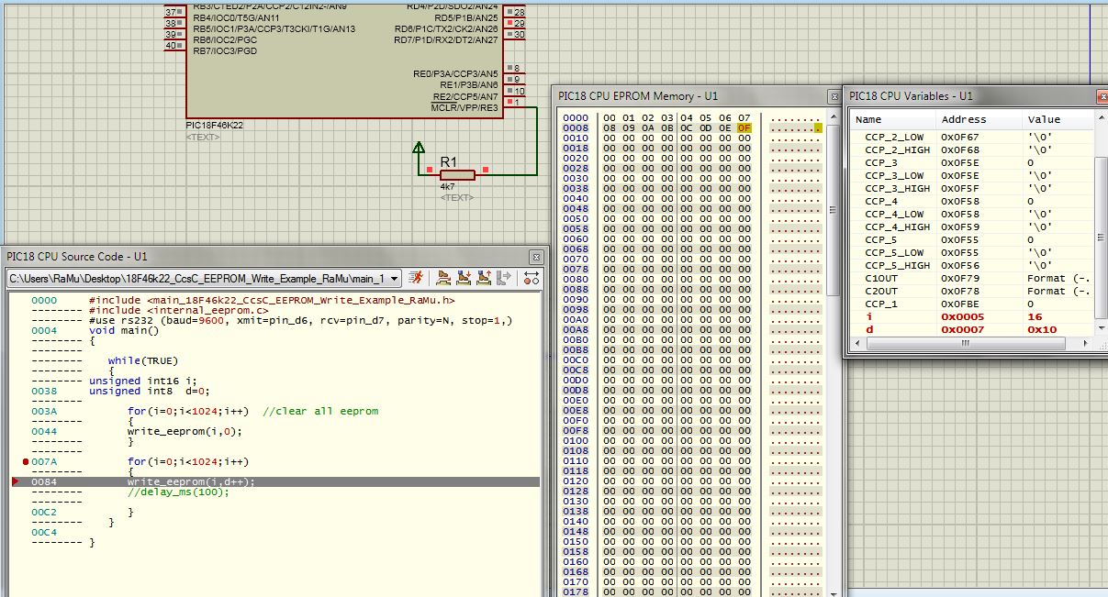Viewport: 1108px width, 597px height.
Task: Select the CCP_4_HIGH variable row
Action: (971, 227)
